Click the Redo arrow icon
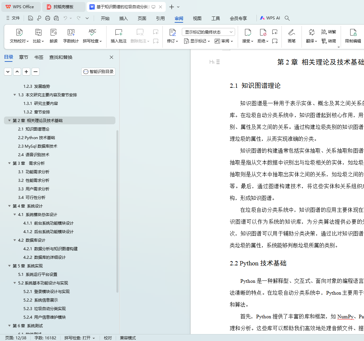This screenshot has width=364, height=341. tap(79, 18)
